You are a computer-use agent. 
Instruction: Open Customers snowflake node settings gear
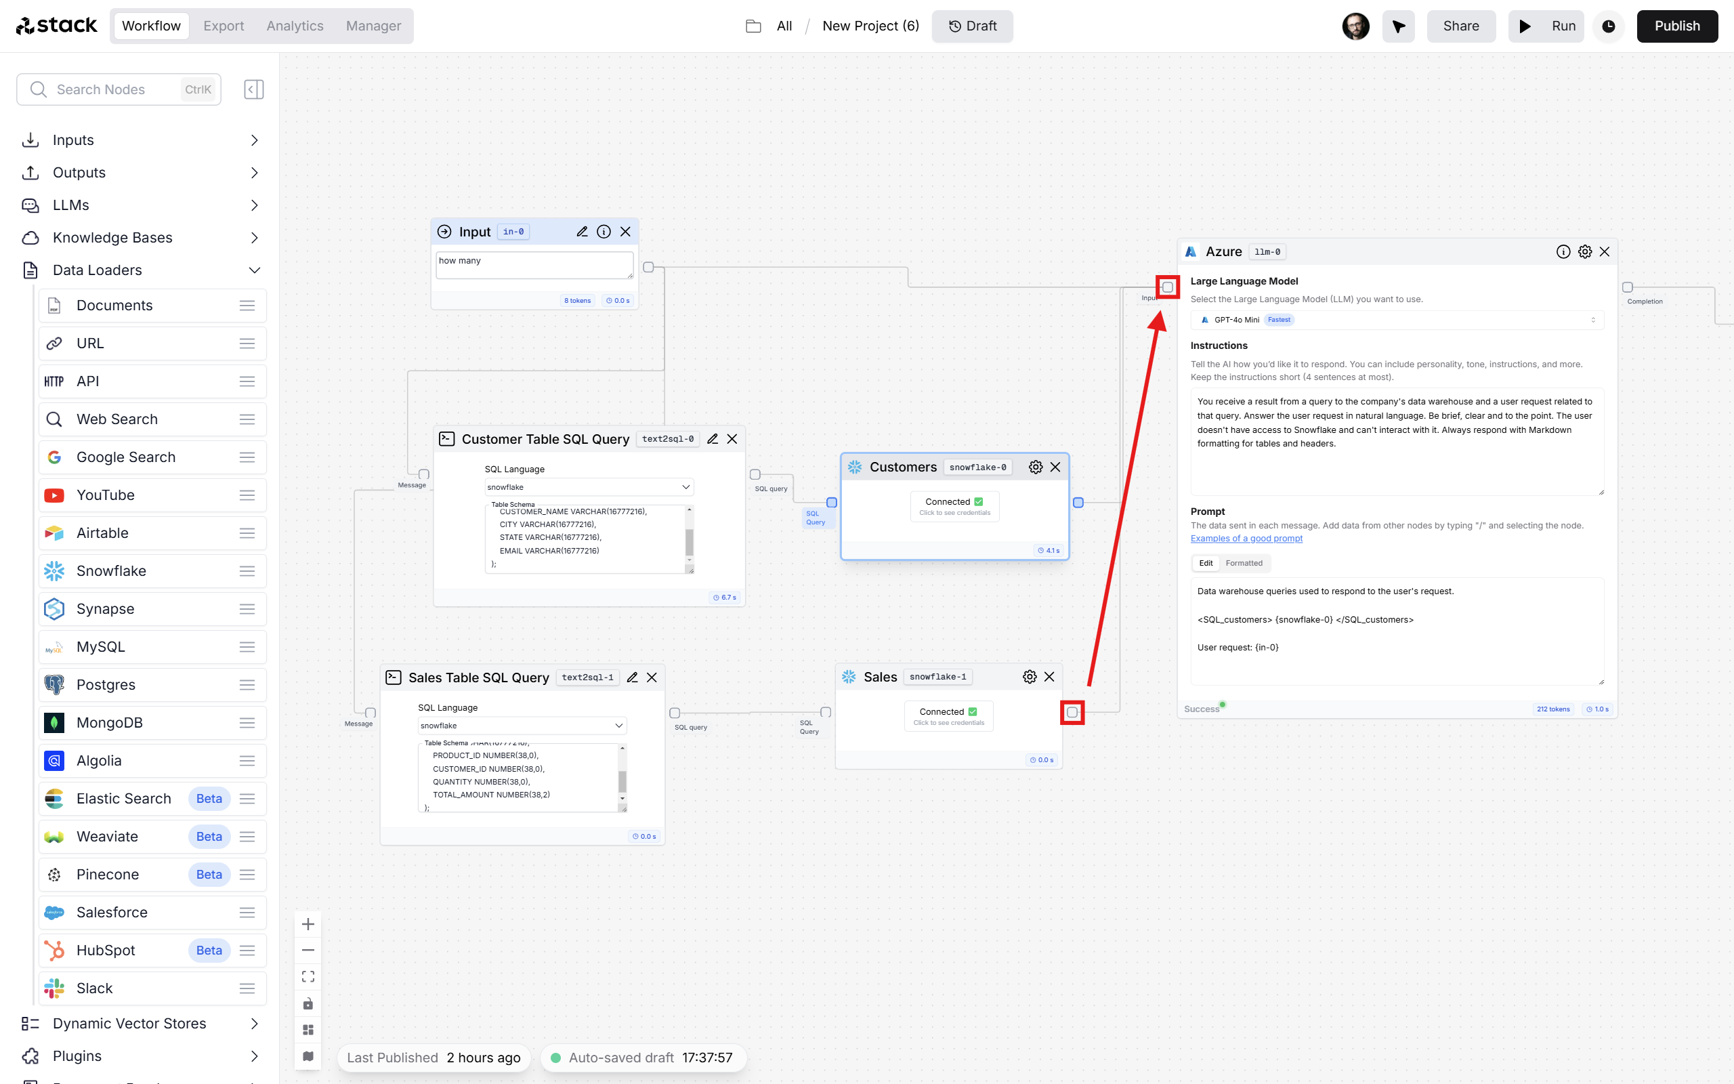point(1036,467)
